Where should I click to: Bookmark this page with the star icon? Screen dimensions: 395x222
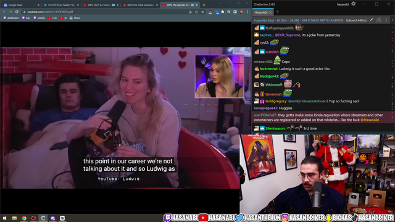(x=202, y=12)
